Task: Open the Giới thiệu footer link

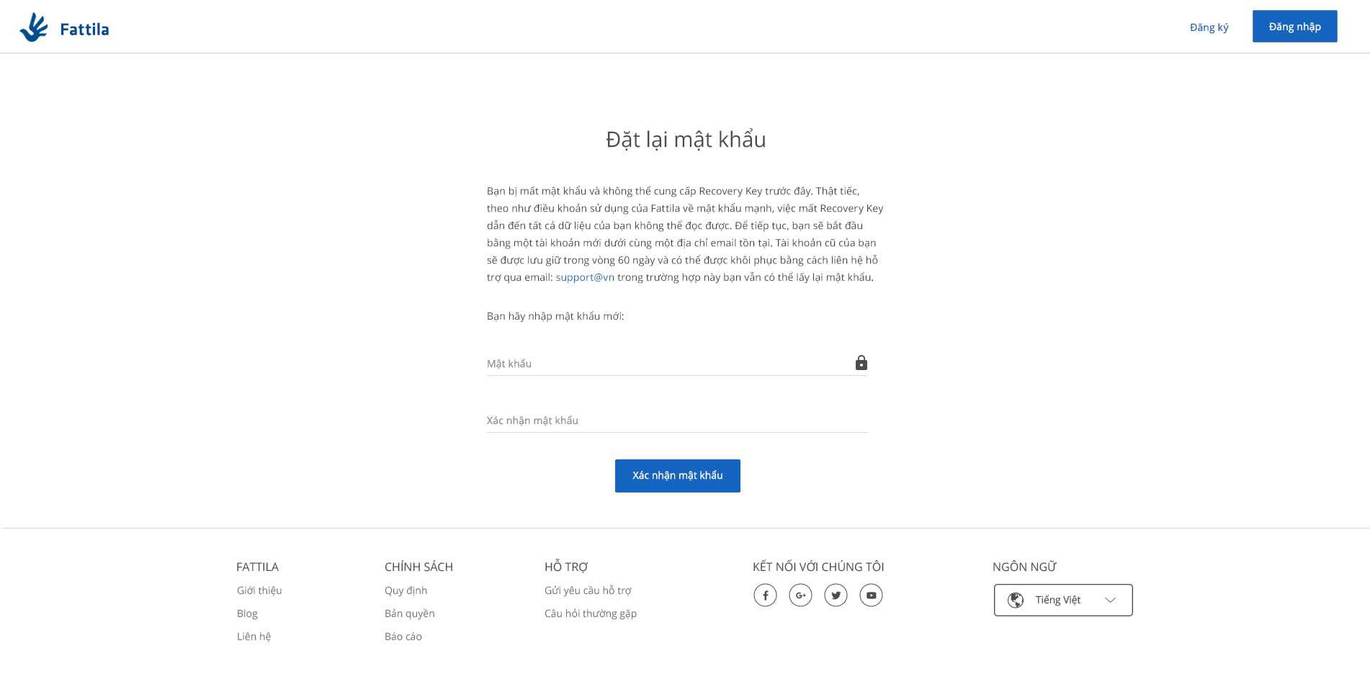Action: pos(259,590)
